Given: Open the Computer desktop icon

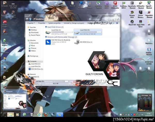Looking at the screenshot, I should (x=5, y=4).
